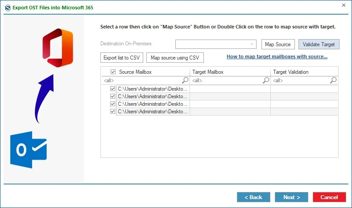Screen dimensions: 352x208
Task: Select the second source mailbox path row
Action: pos(153,96)
